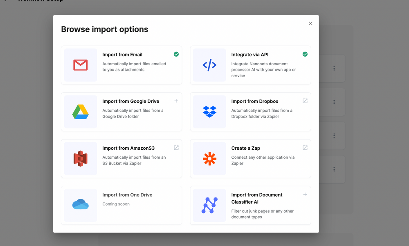Viewport: 409px width, 246px height.
Task: Click the external link icon on Import from AmazonS3
Action: tap(176, 148)
